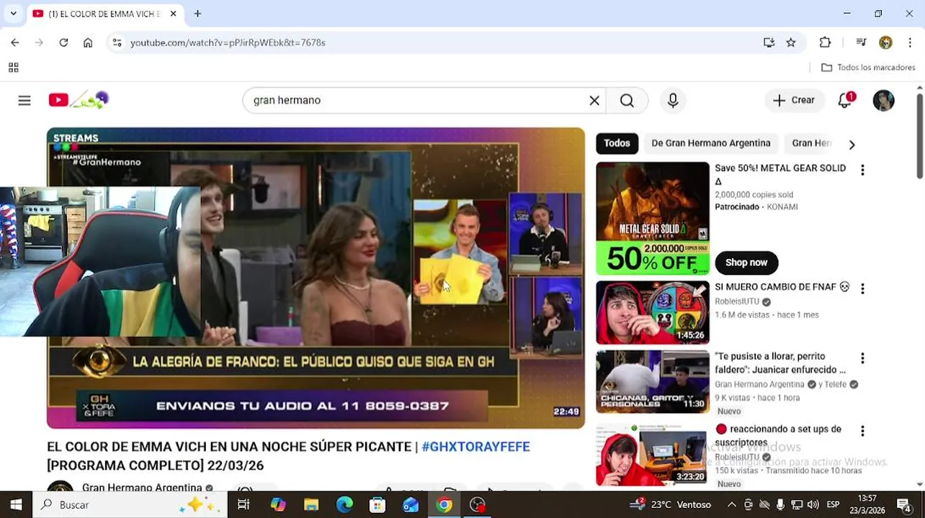Clear the search box text with the X
The height and width of the screenshot is (518, 925).
[x=594, y=101]
